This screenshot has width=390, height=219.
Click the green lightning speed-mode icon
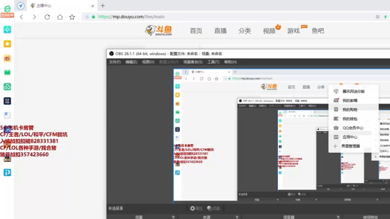(x=386, y=17)
